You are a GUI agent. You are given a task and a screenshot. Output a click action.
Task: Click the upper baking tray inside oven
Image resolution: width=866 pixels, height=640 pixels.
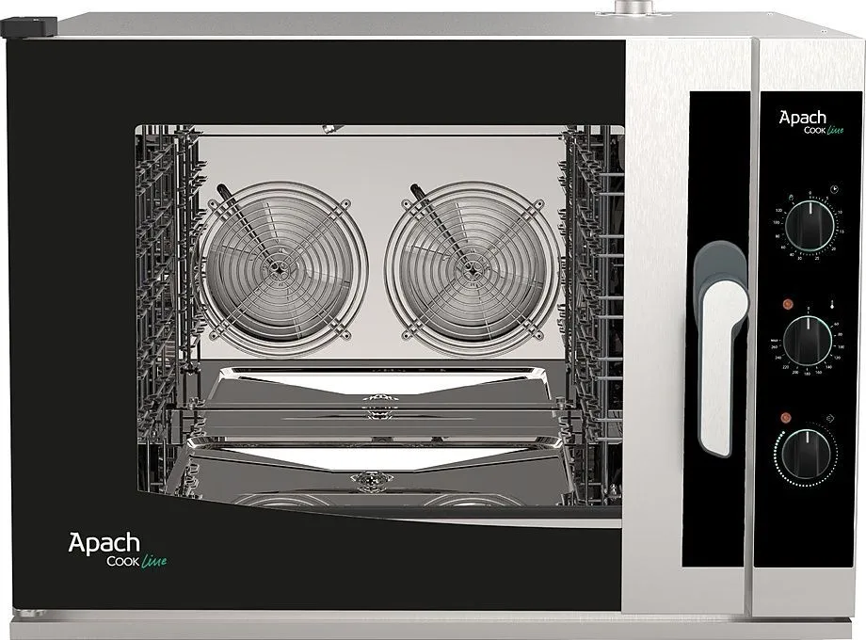[377, 392]
